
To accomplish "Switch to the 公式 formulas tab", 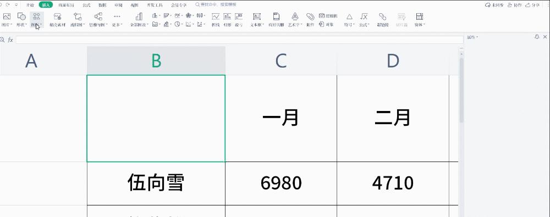I will click(x=86, y=5).
